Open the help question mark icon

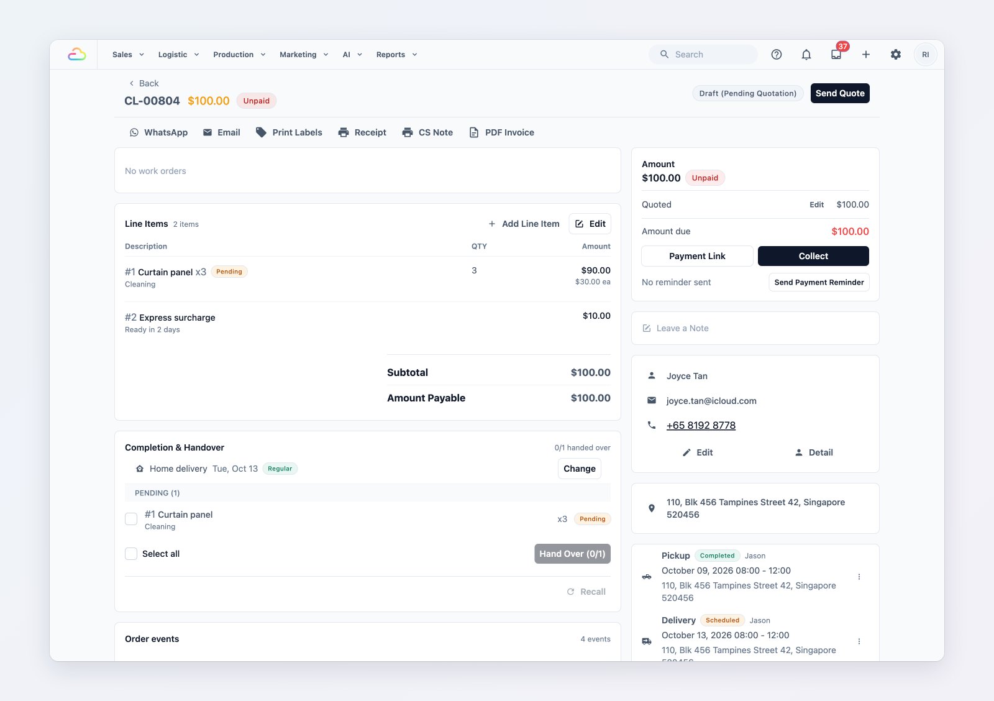click(777, 55)
